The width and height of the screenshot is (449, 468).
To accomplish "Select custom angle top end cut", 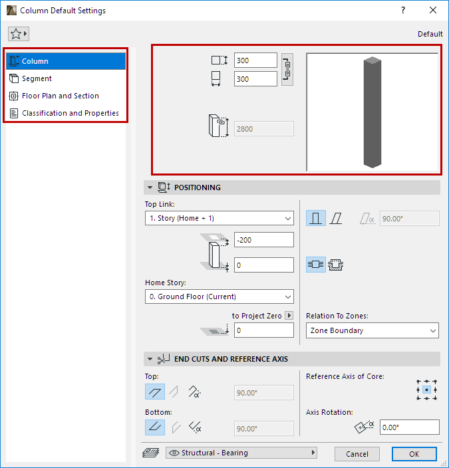I will pos(194,392).
